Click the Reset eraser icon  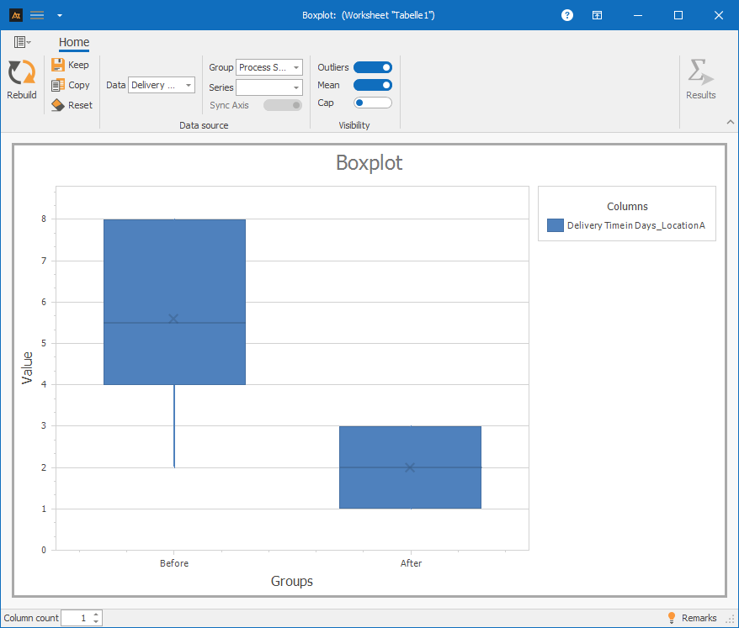pos(57,105)
